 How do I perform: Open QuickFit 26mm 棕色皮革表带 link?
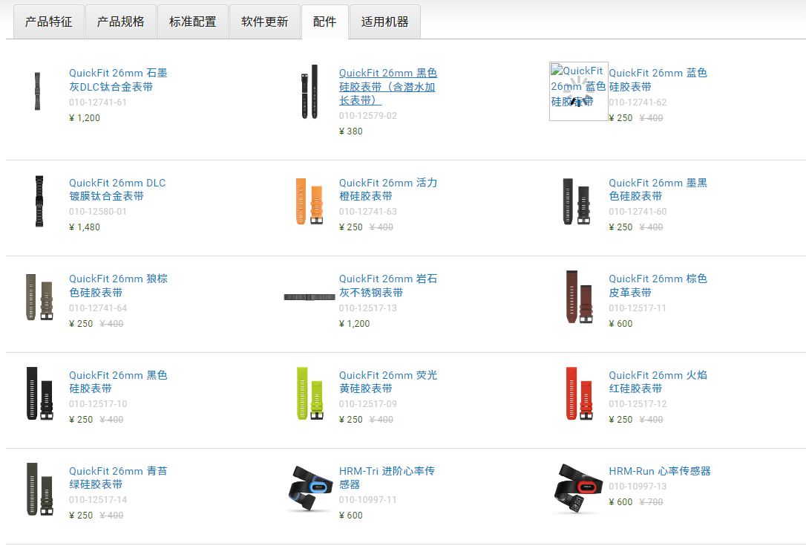click(x=658, y=285)
